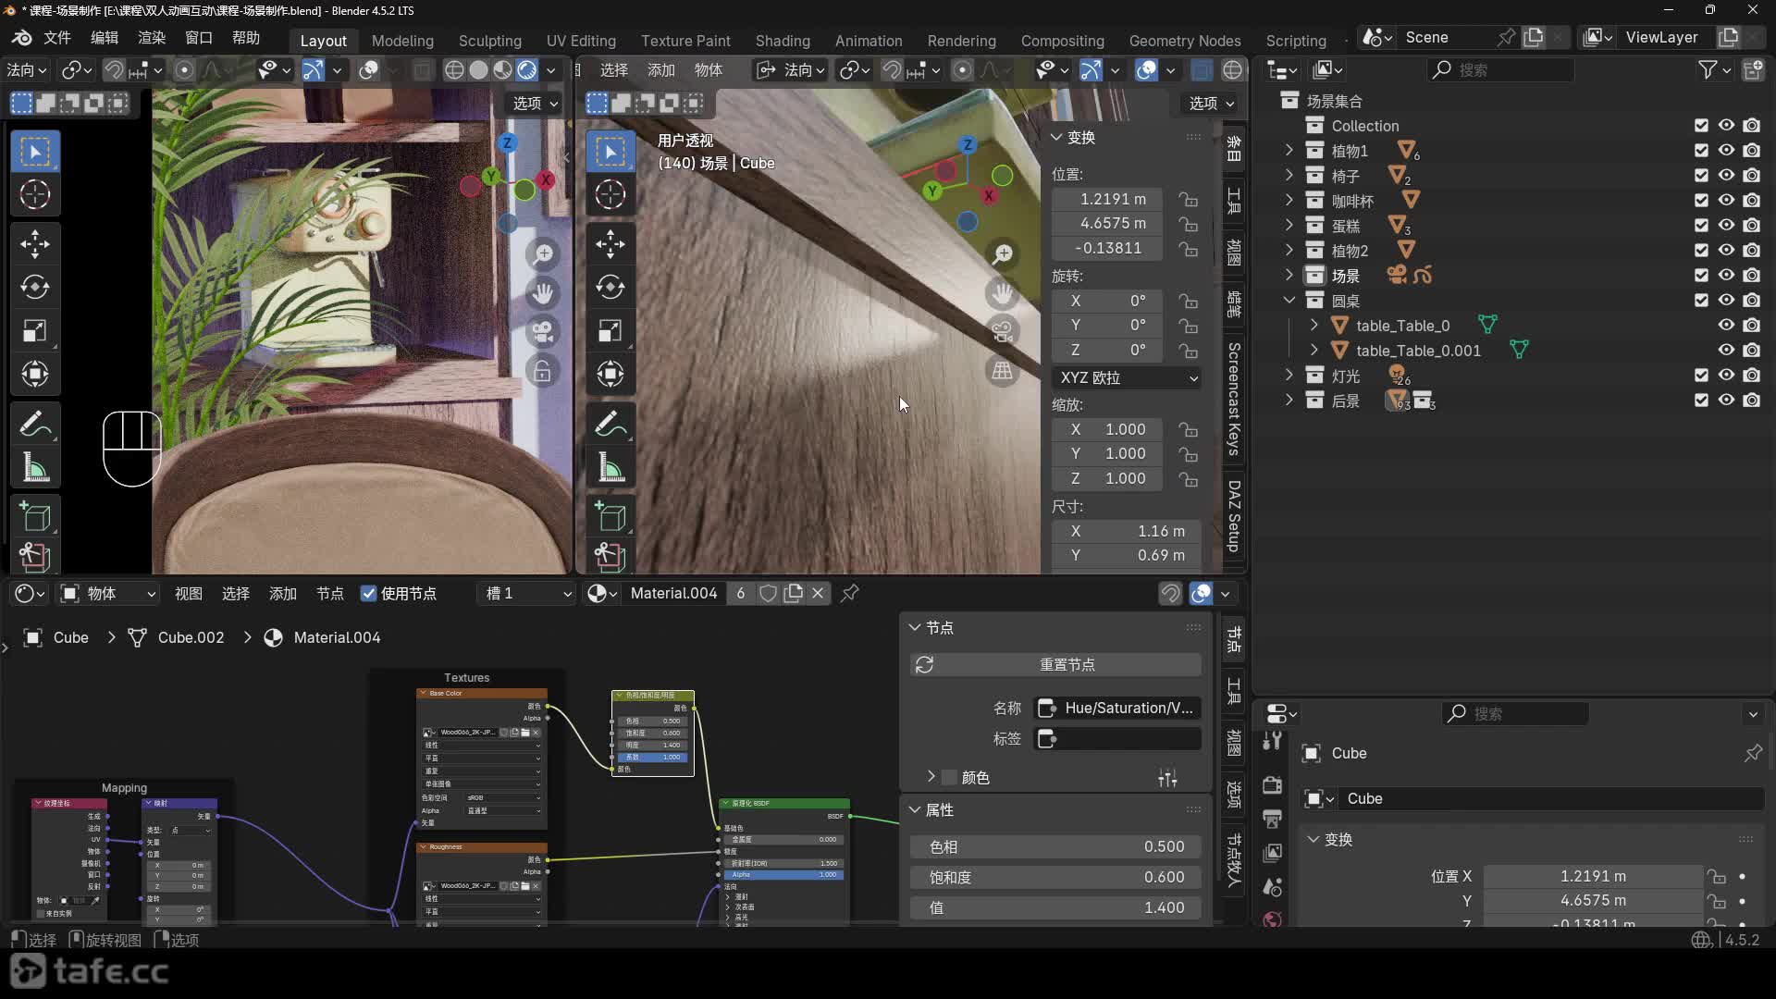Switch to the Shading workspace tab
The width and height of the screenshot is (1776, 999).
782,41
